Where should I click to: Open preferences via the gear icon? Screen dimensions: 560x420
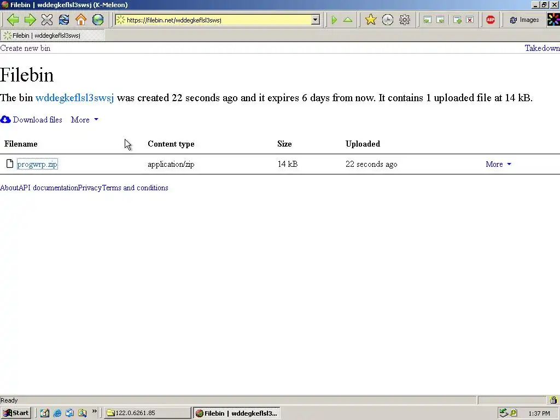click(405, 20)
